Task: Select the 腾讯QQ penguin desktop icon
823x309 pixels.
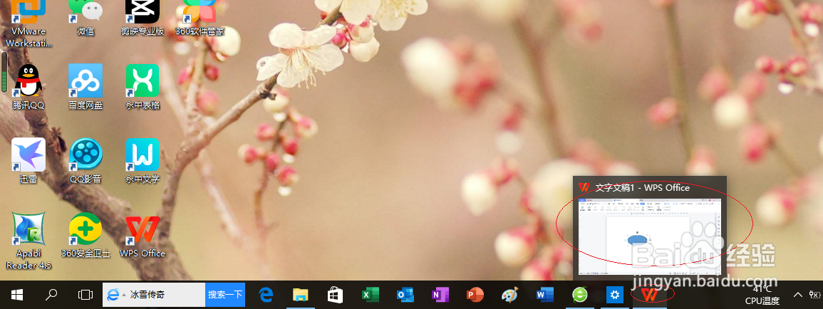Action: point(29,87)
